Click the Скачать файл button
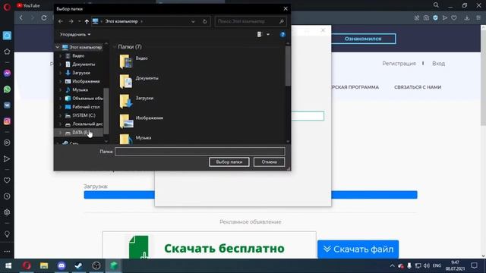 (x=358, y=249)
